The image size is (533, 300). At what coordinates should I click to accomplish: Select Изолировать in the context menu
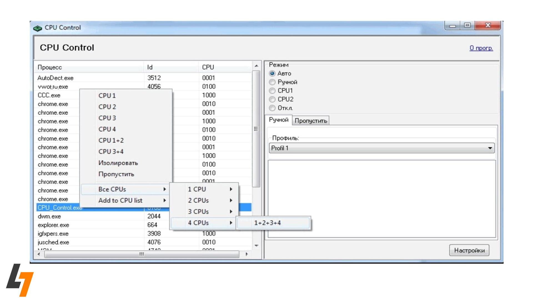click(118, 163)
